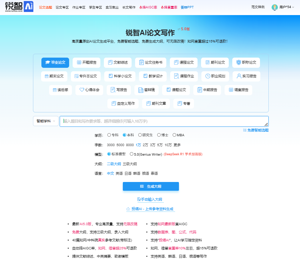Click the 心得体会 heart icon
The height and width of the screenshot is (267, 300).
(82, 90)
